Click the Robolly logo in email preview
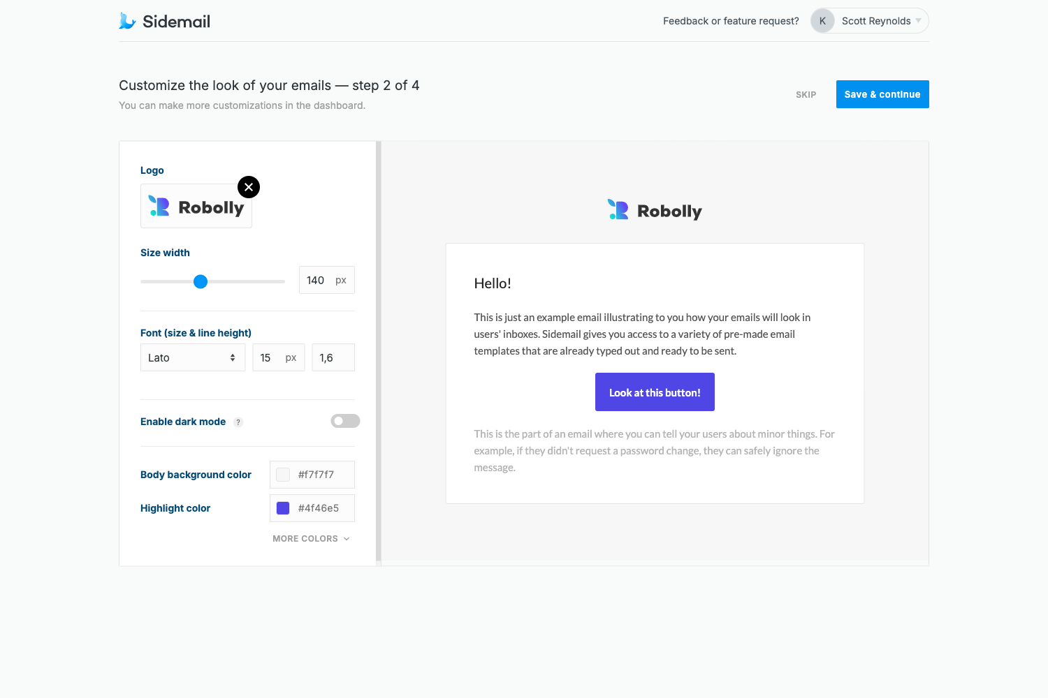 655,210
